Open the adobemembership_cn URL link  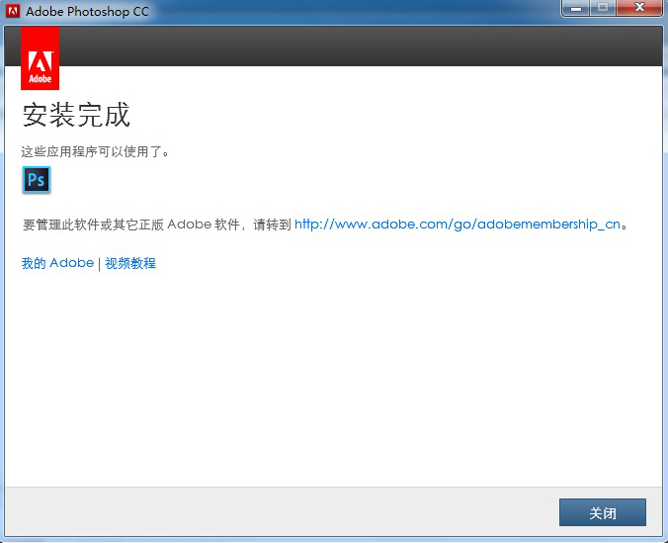[x=458, y=225]
